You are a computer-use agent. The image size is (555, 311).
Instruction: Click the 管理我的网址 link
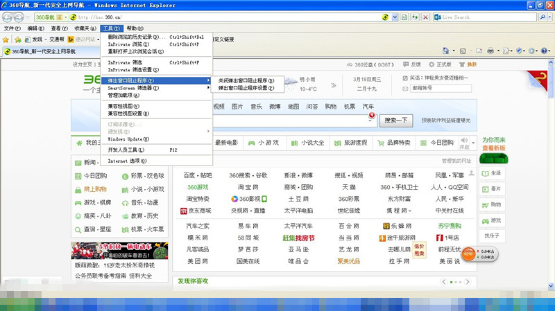[x=456, y=161]
